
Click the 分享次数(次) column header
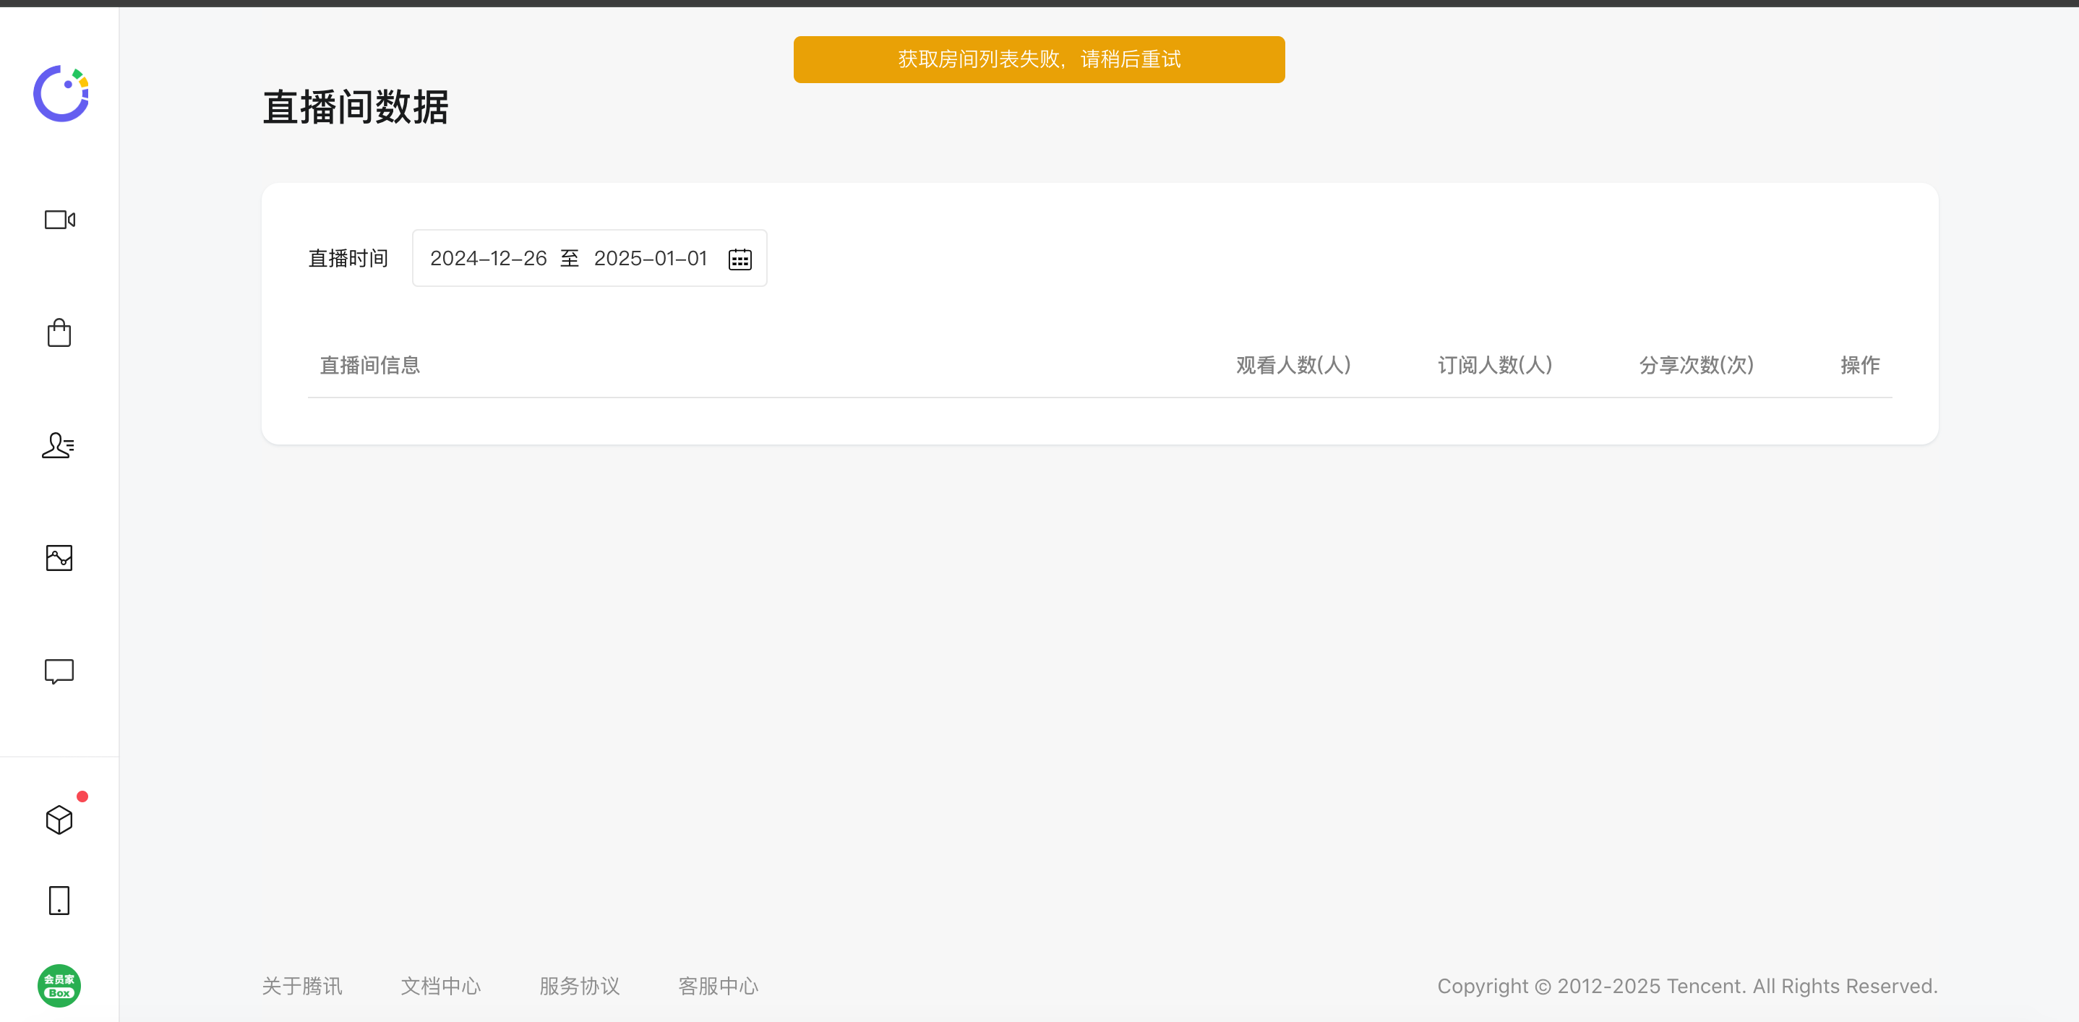pos(1696,366)
